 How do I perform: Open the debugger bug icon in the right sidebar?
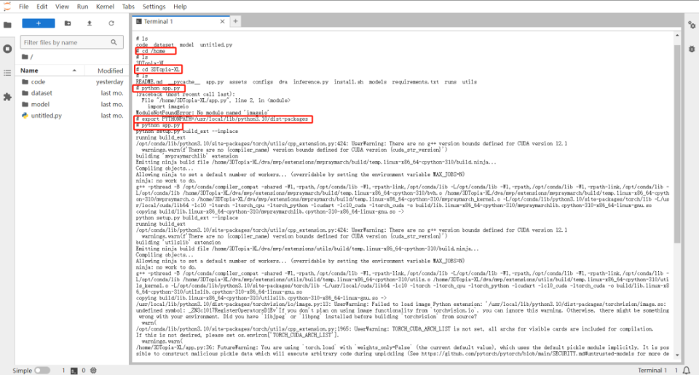pos(692,49)
